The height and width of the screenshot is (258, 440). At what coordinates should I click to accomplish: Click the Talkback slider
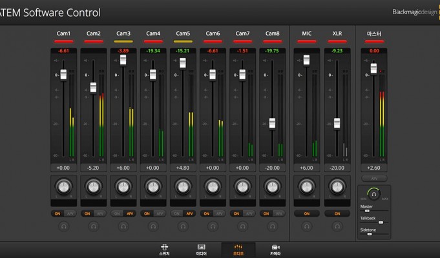tap(374, 223)
